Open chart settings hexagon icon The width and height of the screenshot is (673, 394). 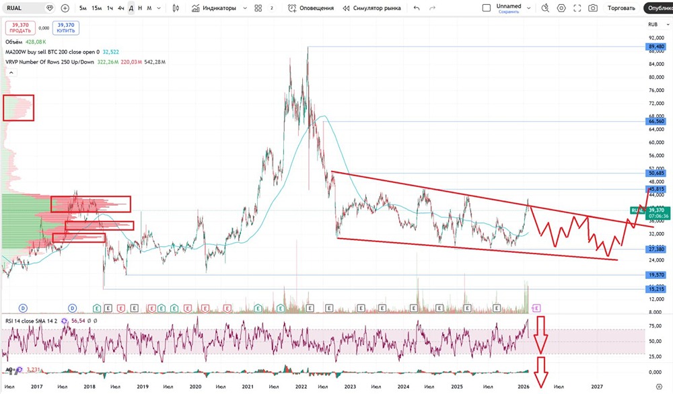click(561, 7)
